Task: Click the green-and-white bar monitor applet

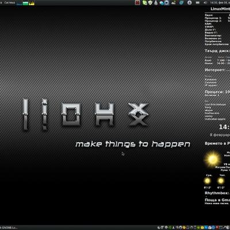Action: pos(25,3)
